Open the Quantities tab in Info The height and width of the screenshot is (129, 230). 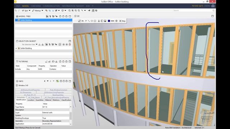coord(40,100)
